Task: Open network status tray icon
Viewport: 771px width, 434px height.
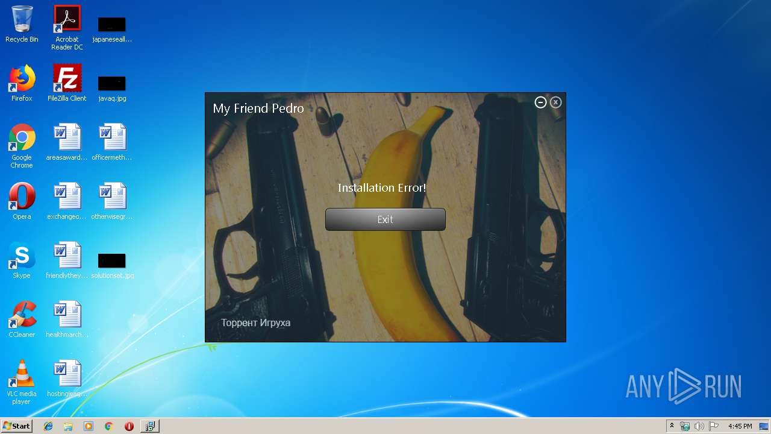Action: pyautogui.click(x=685, y=426)
